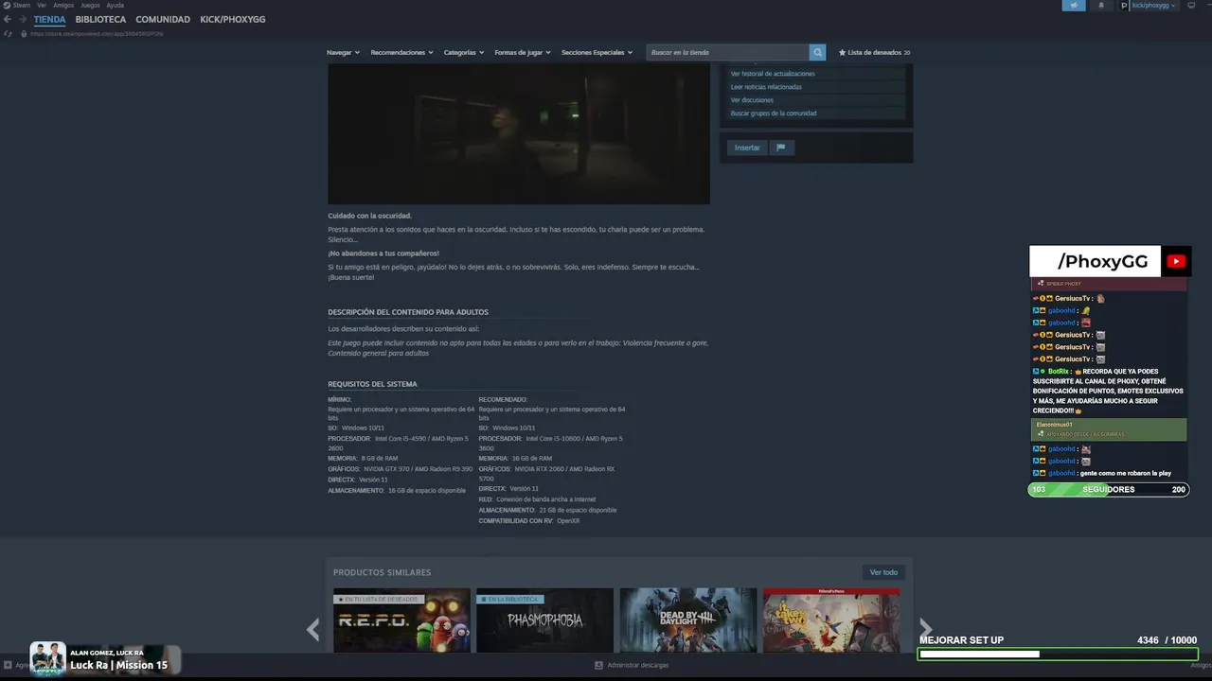Open the Ver menu
1212x681 pixels.
[42, 5]
